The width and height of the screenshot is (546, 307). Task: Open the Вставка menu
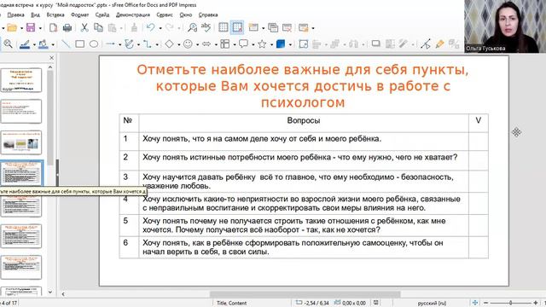tap(55, 14)
